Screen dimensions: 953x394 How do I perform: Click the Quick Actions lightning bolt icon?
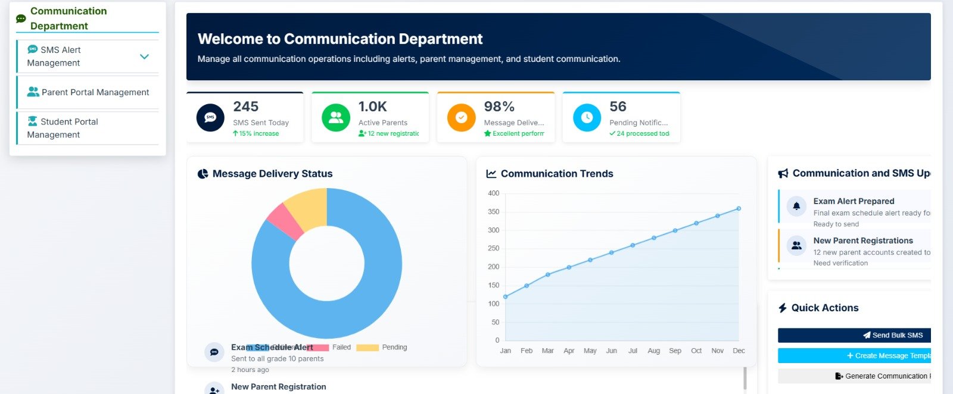(783, 308)
